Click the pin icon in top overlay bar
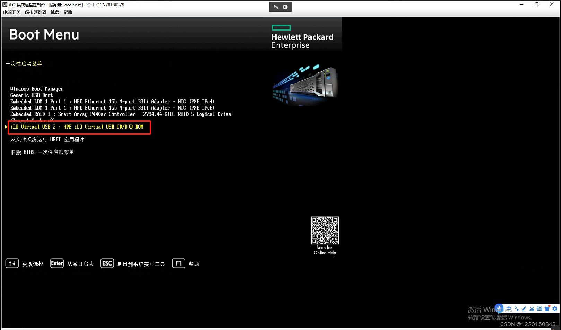The width and height of the screenshot is (561, 330). pyautogui.click(x=276, y=7)
